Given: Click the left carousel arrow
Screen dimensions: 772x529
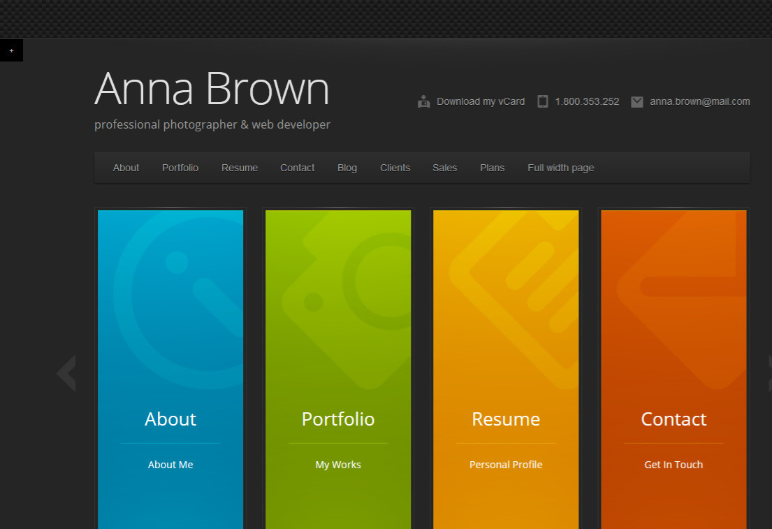Looking at the screenshot, I should coord(66,373).
